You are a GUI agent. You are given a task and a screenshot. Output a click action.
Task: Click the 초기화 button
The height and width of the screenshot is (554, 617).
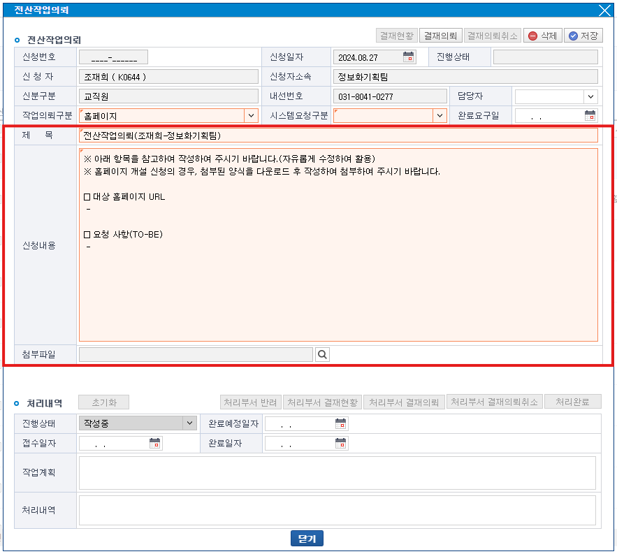click(103, 402)
